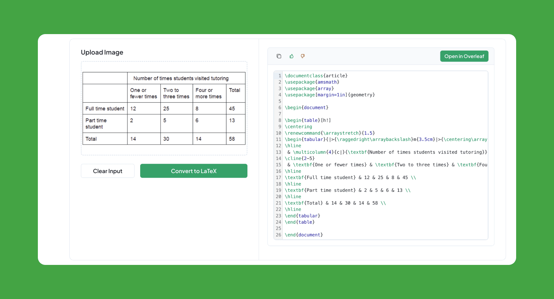Click the 'Part time student' code line

pyautogui.click(x=347, y=190)
